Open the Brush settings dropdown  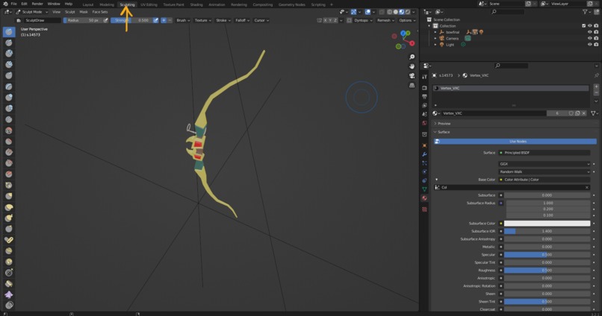183,20
